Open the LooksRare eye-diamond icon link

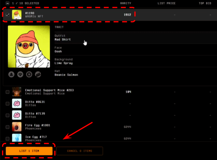click(20, 74)
